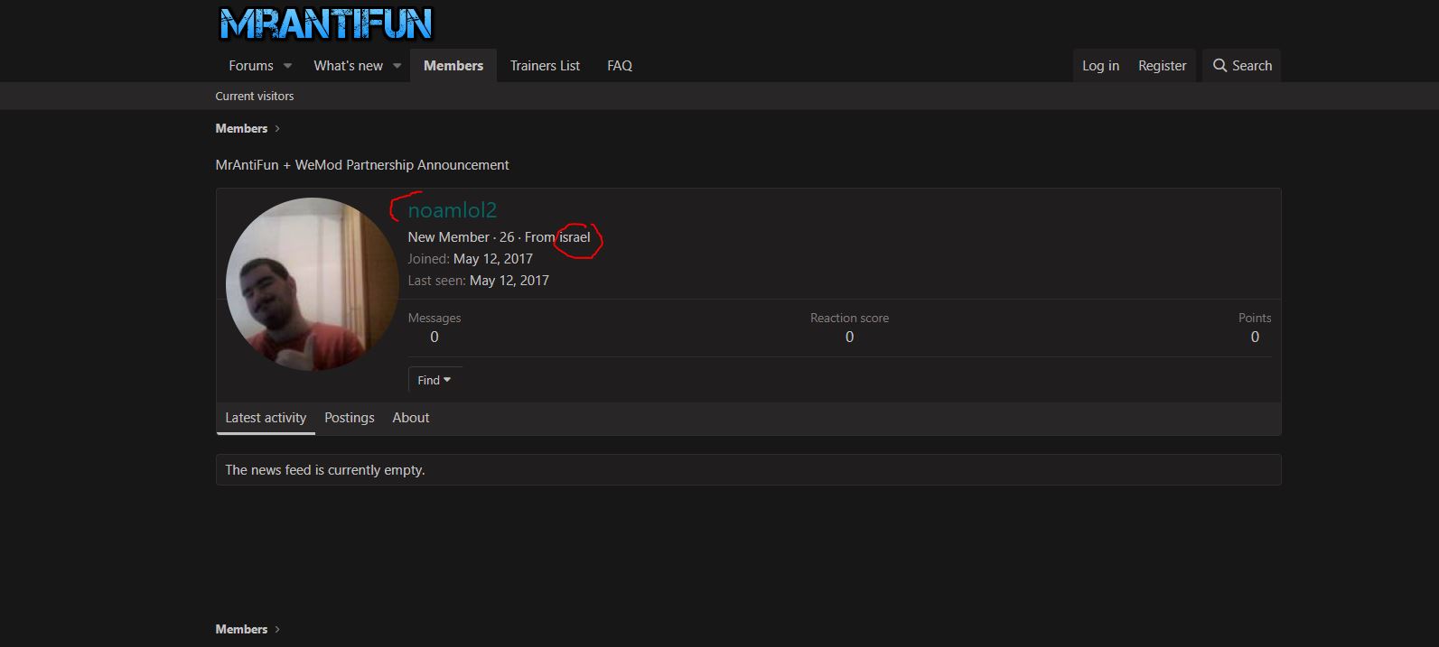The image size is (1439, 647).
Task: Open What's new page
Action: (348, 66)
